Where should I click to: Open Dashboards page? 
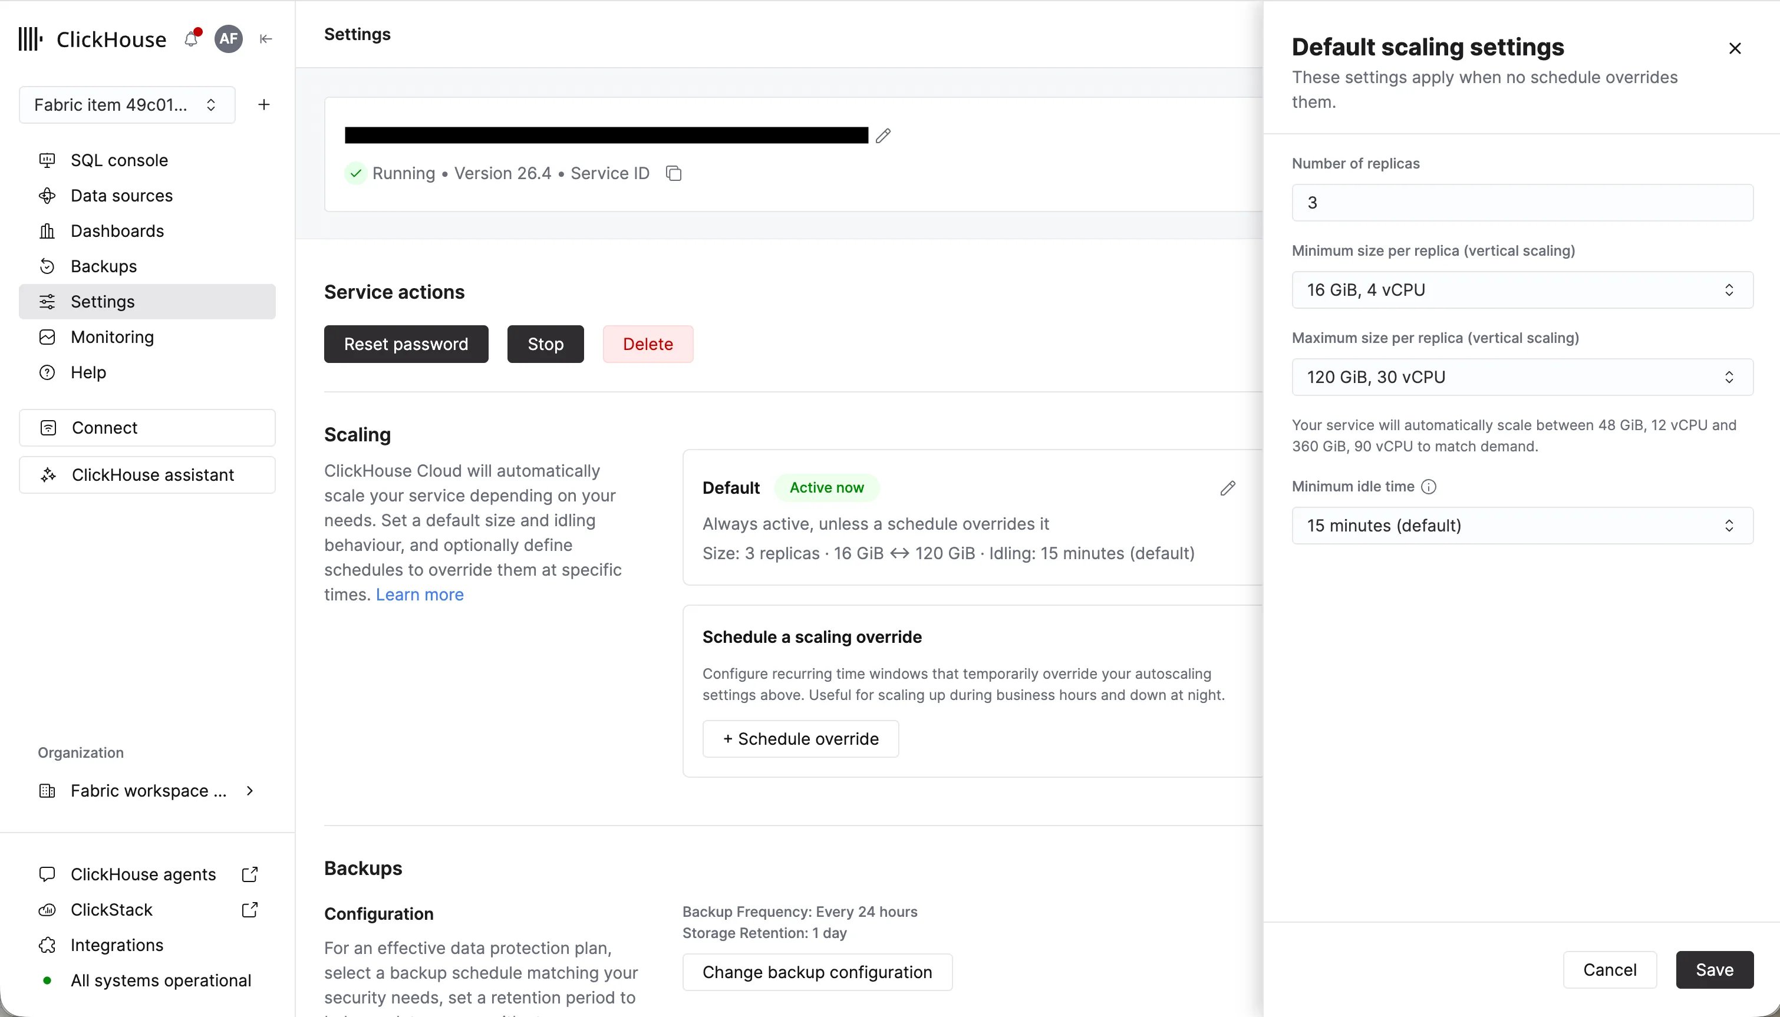tap(147, 231)
